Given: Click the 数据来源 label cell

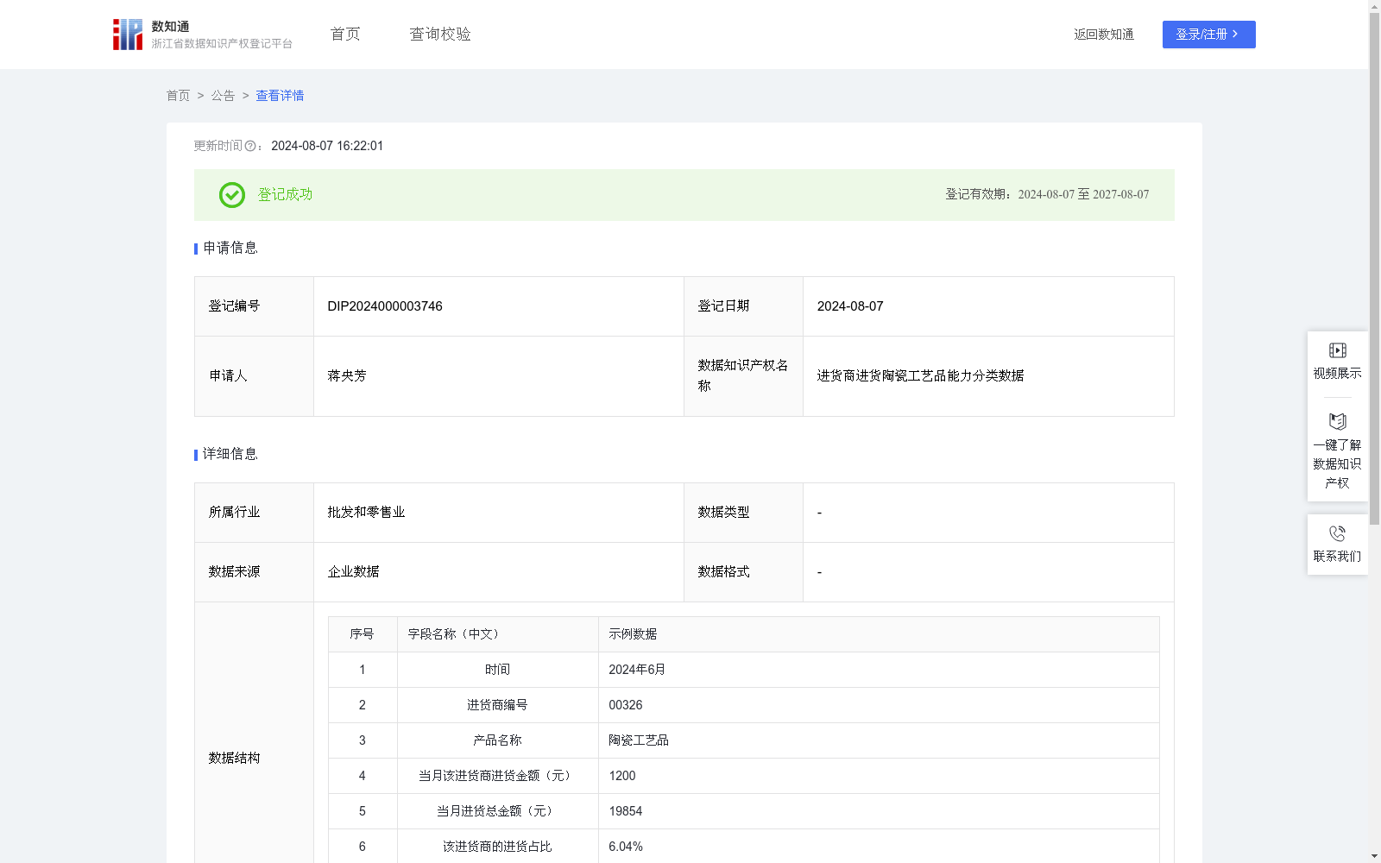Looking at the screenshot, I should (254, 572).
